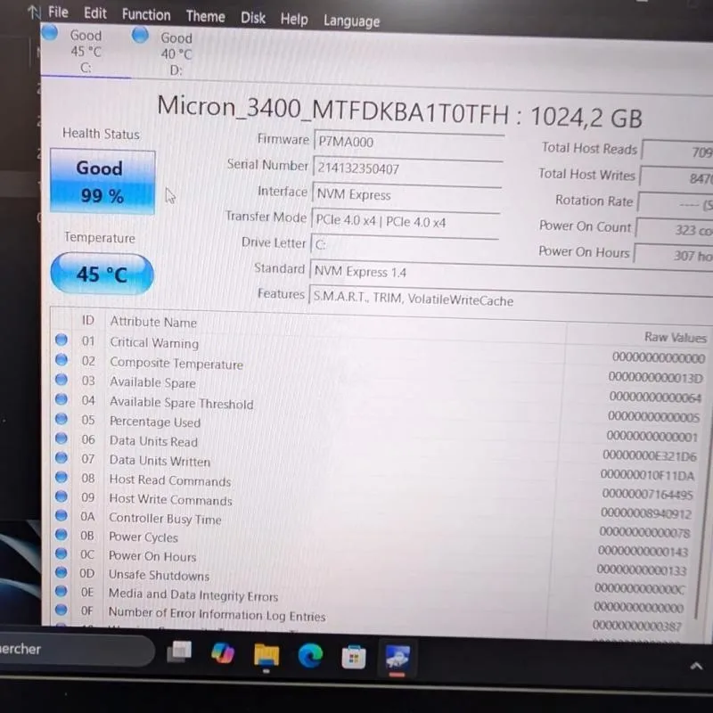Click status icon for Power Cycles row
The width and height of the screenshot is (713, 713).
(61, 534)
